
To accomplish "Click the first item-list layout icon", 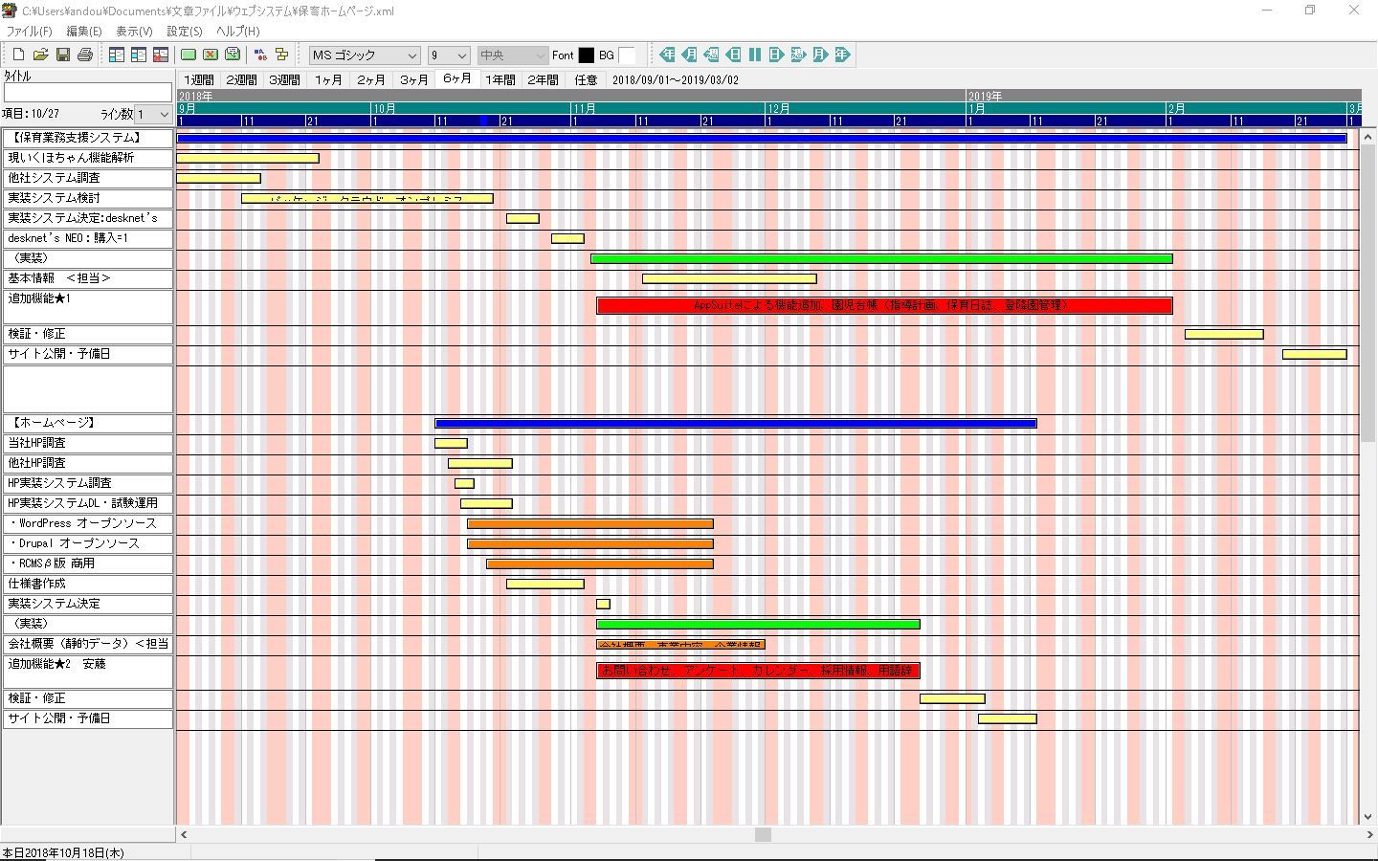I will (117, 55).
